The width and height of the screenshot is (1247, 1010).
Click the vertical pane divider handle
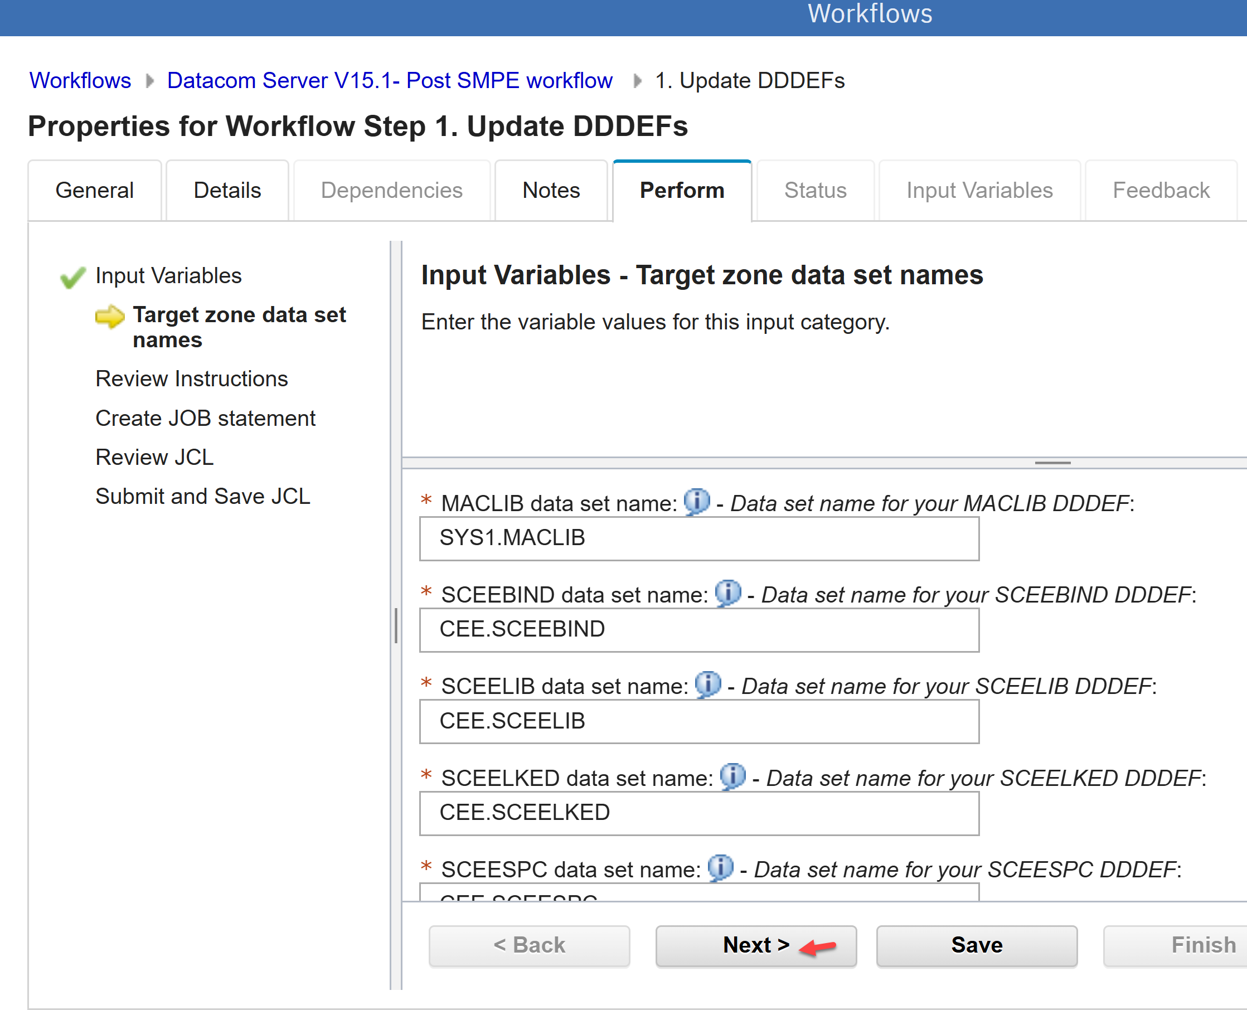(396, 625)
